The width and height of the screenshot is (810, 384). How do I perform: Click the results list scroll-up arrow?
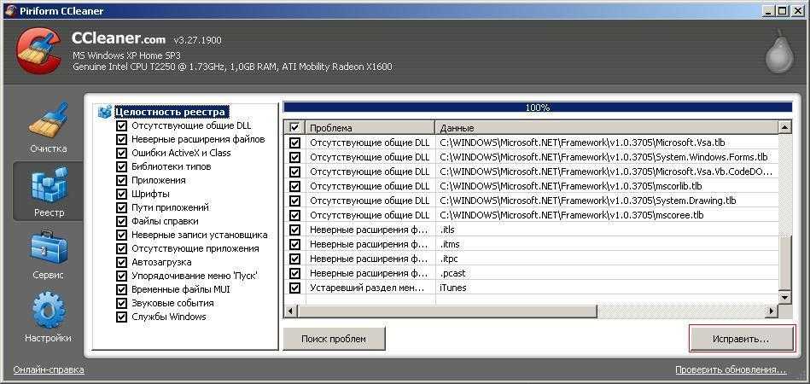(x=784, y=127)
